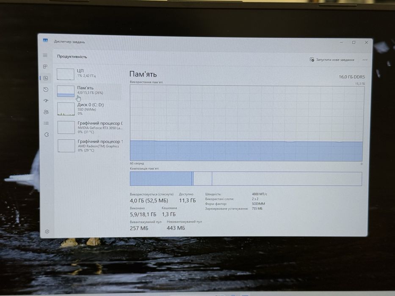
Task: Click the non-paged pool value 443 МБ
Action: tap(176, 228)
